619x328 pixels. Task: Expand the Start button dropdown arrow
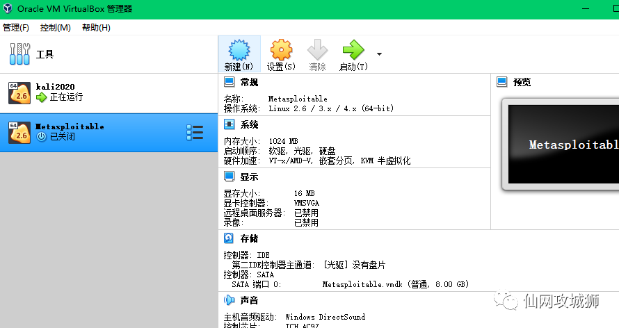tap(379, 54)
